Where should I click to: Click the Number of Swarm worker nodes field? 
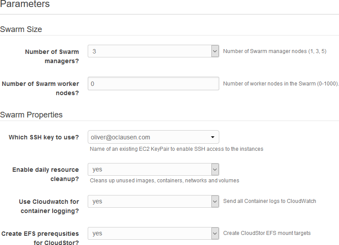coord(153,84)
